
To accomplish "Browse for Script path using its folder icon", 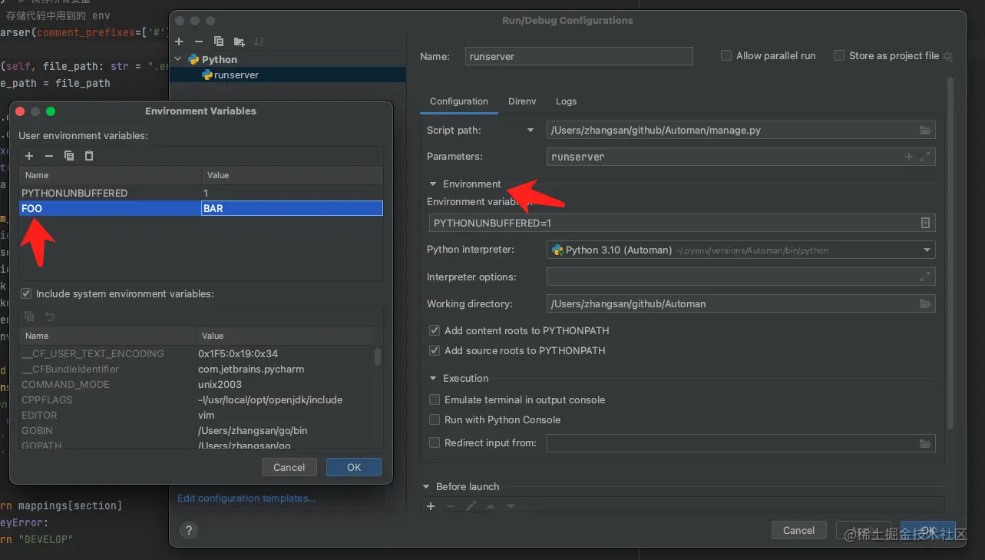I will pyautogui.click(x=925, y=131).
